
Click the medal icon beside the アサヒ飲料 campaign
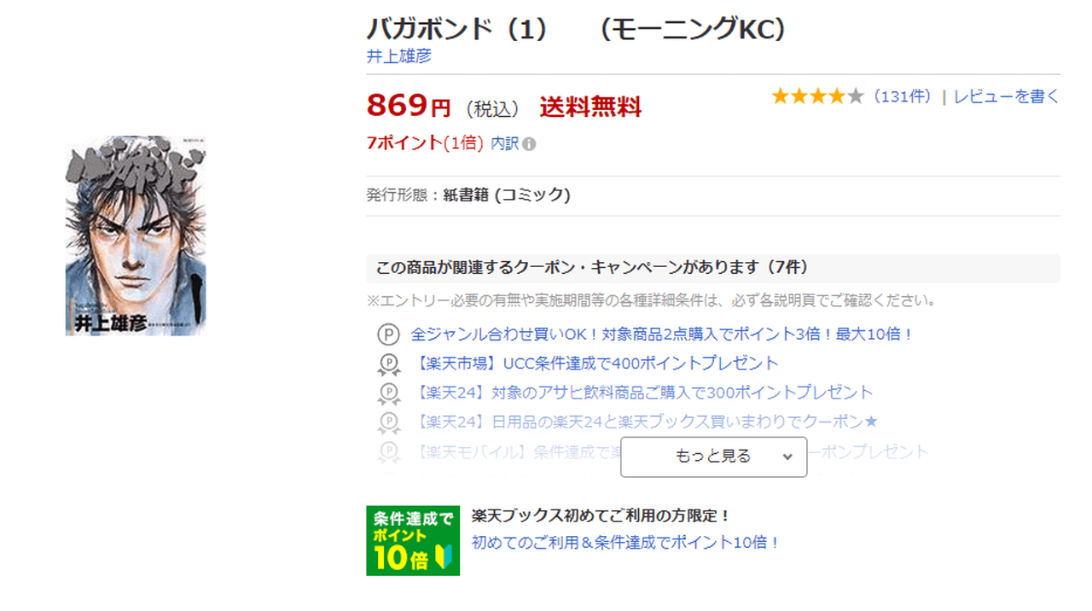click(388, 393)
